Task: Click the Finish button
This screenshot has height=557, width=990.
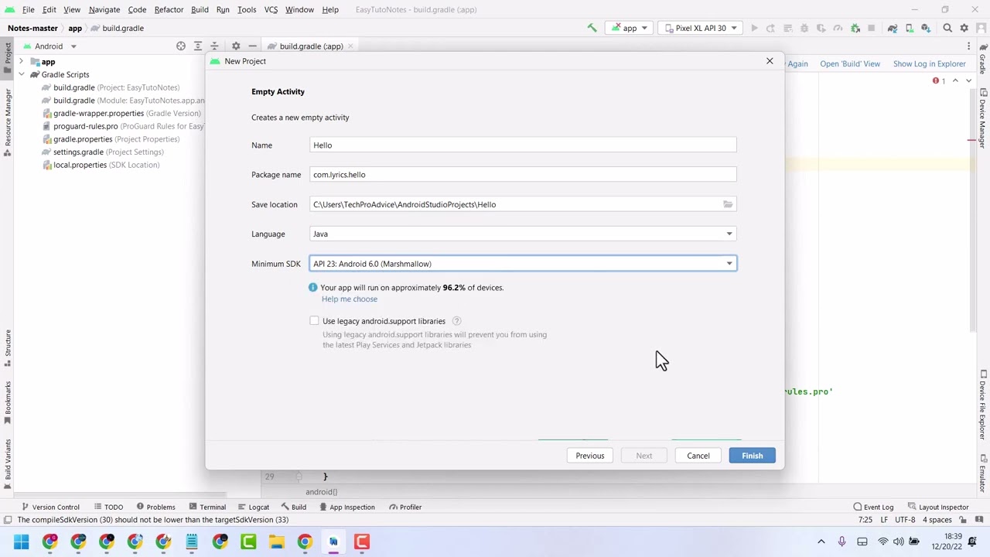Action: pos(752,456)
